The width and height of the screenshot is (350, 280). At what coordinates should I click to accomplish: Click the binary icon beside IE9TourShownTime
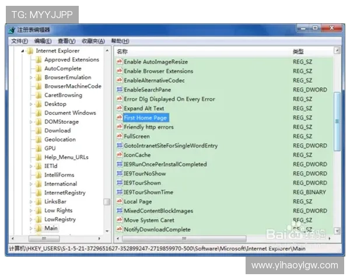(x=120, y=192)
